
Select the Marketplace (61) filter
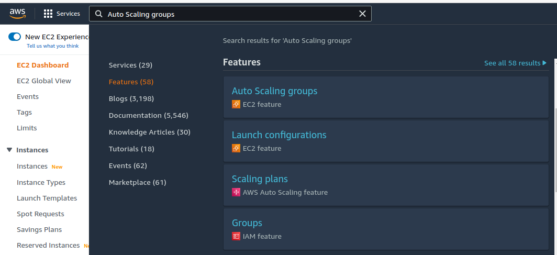pos(137,182)
